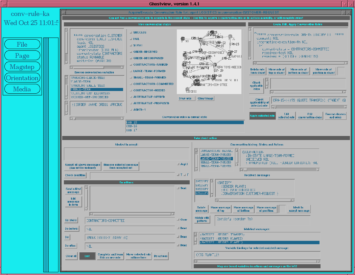Screen dimensions: 355x275
Task: Toggle the ORDER-RECEIVED state checkbox
Action: 131,52
